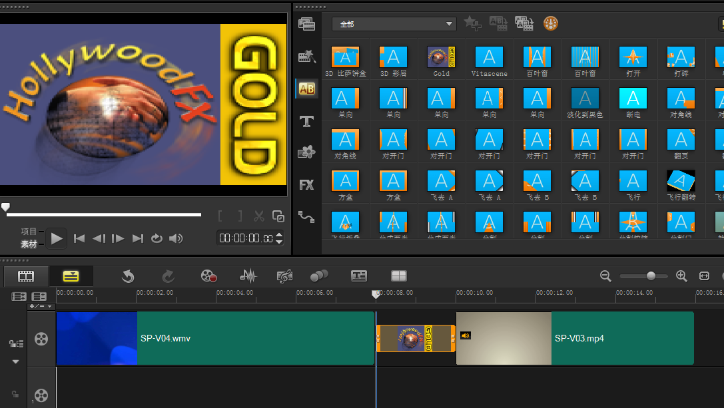Zoom out the timeline
The width and height of the screenshot is (724, 408).
pos(605,276)
